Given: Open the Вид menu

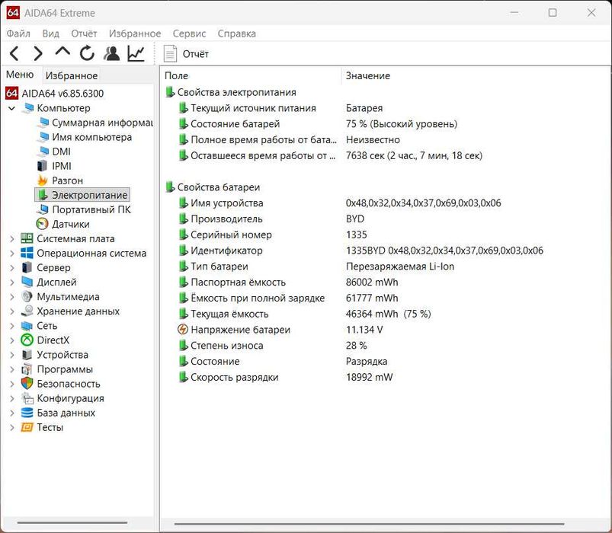Looking at the screenshot, I should click(x=51, y=34).
